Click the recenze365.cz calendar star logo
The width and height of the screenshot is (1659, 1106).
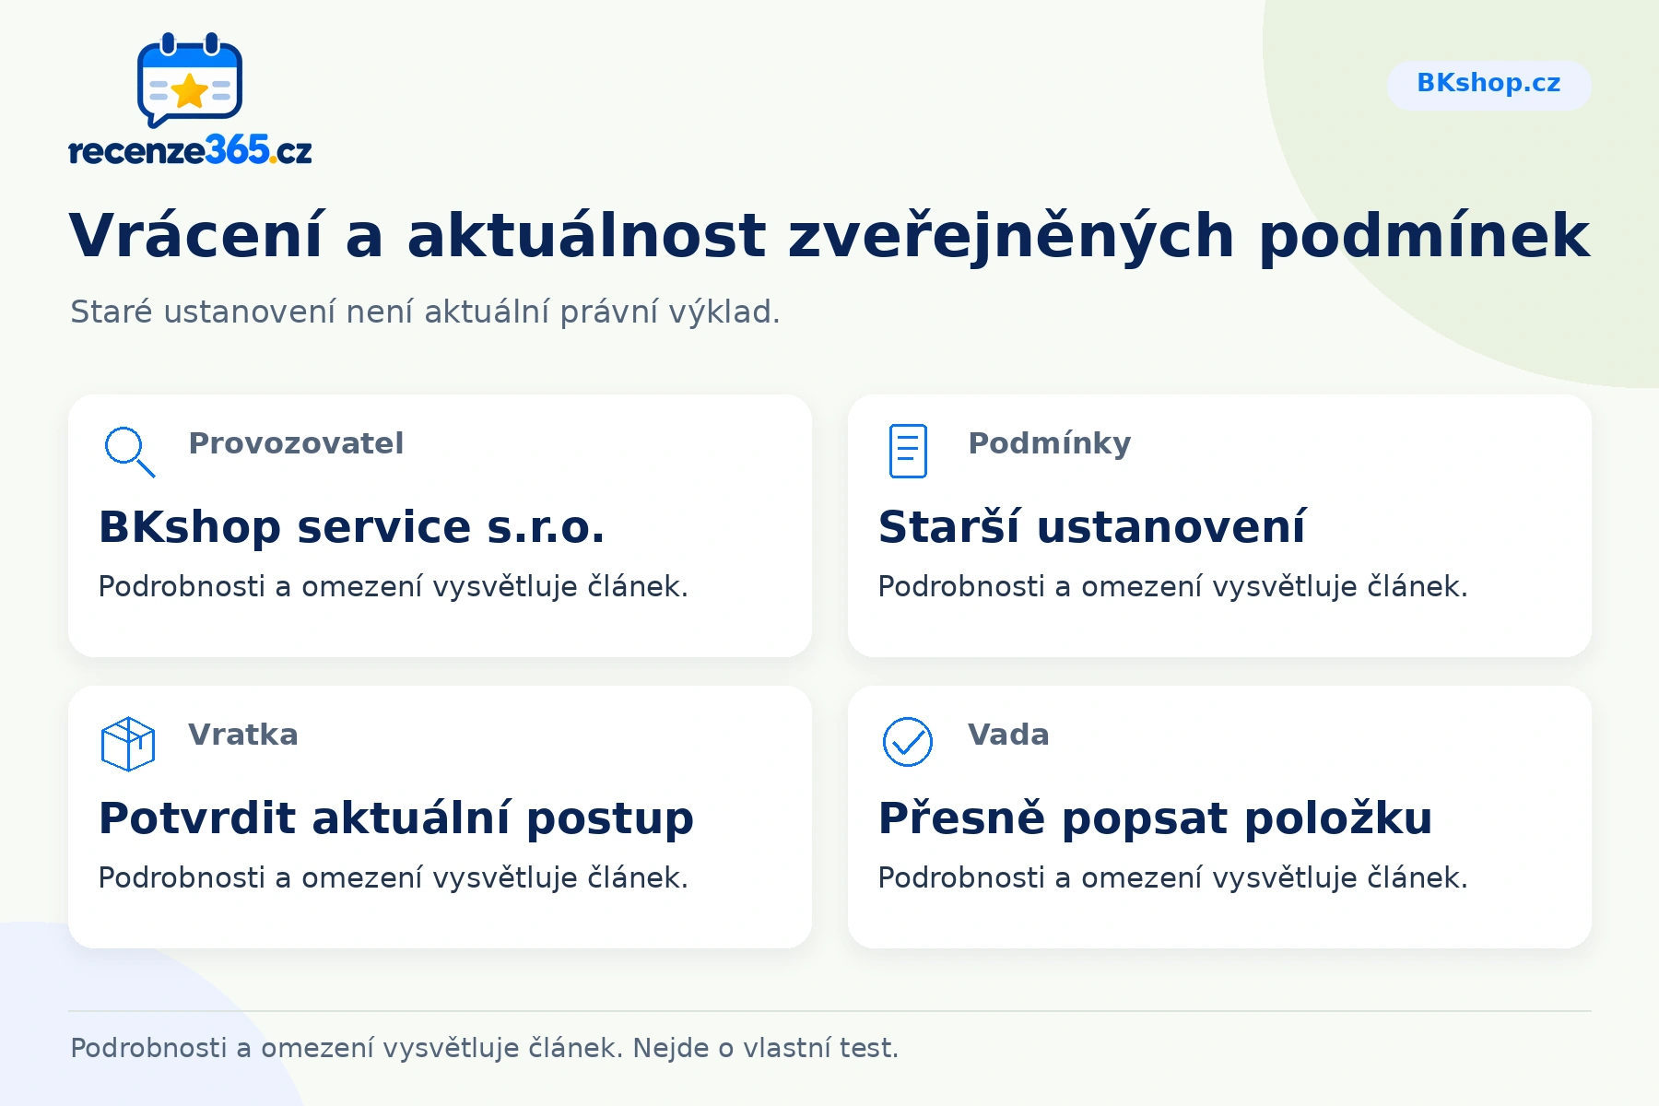coord(190,80)
